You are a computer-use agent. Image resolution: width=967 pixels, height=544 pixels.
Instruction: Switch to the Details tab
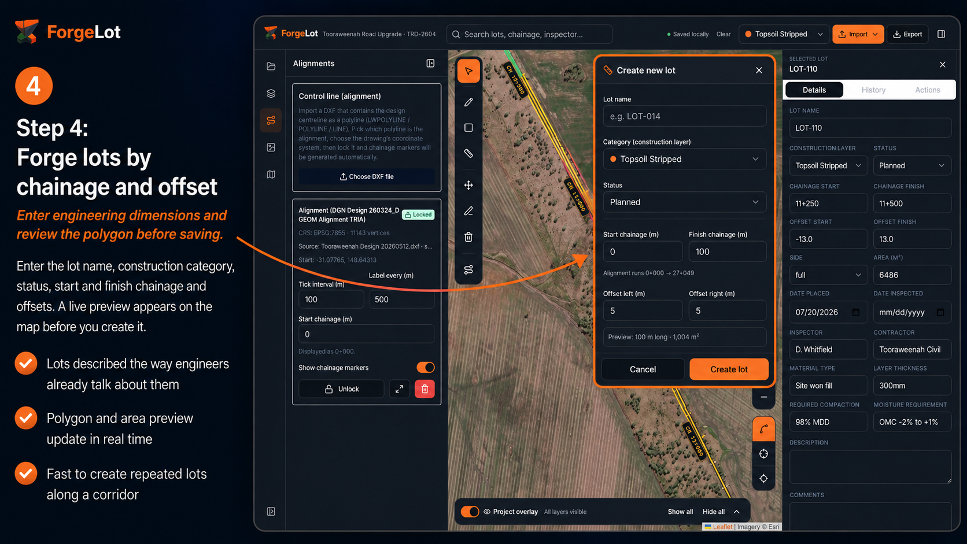pos(814,90)
